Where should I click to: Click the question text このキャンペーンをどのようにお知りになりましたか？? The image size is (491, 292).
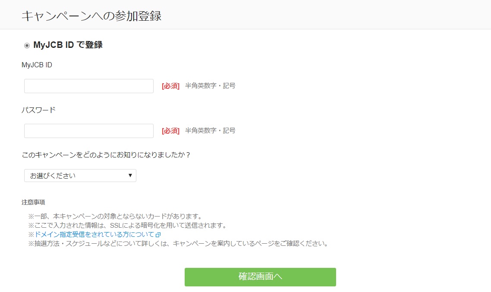pos(106,155)
